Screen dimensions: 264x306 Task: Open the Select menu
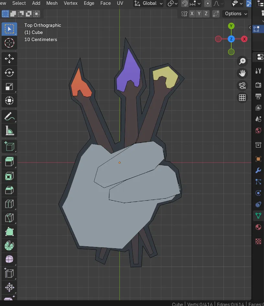19,3
